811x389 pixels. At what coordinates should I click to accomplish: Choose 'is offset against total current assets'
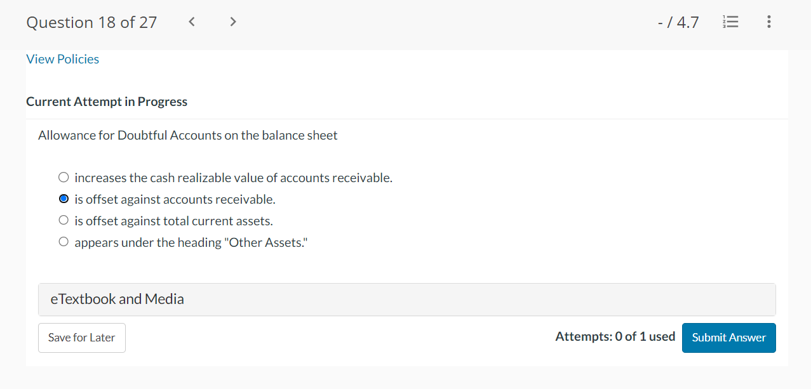point(64,221)
